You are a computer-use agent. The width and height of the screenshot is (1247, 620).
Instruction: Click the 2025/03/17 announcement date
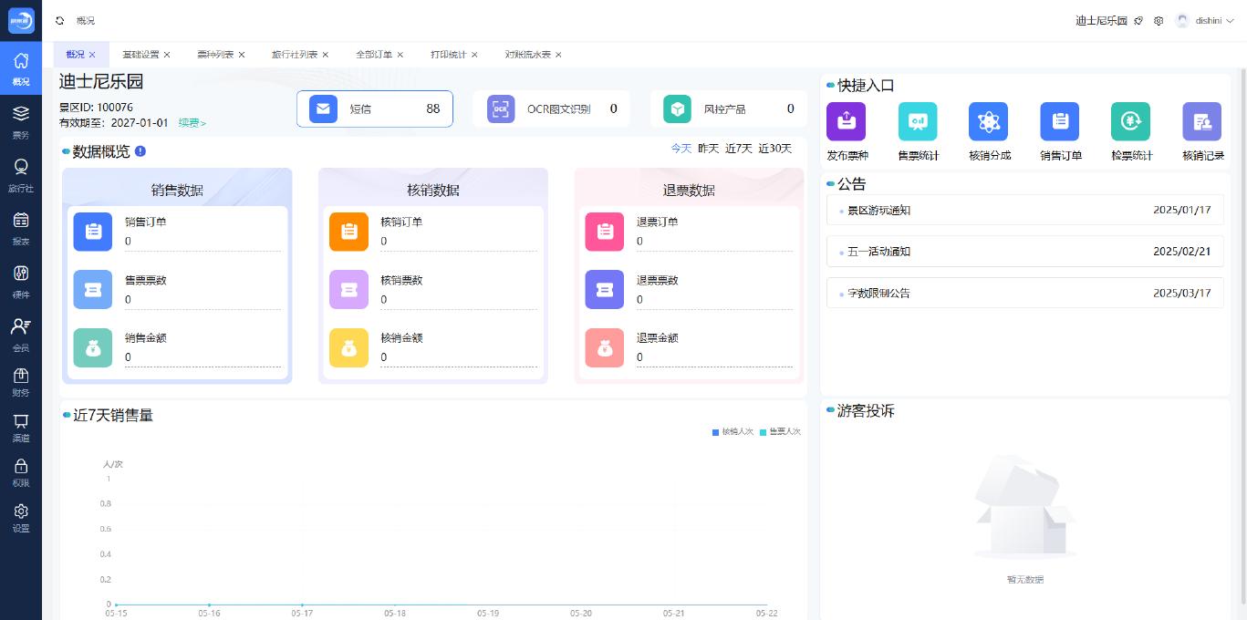pyautogui.click(x=1182, y=293)
